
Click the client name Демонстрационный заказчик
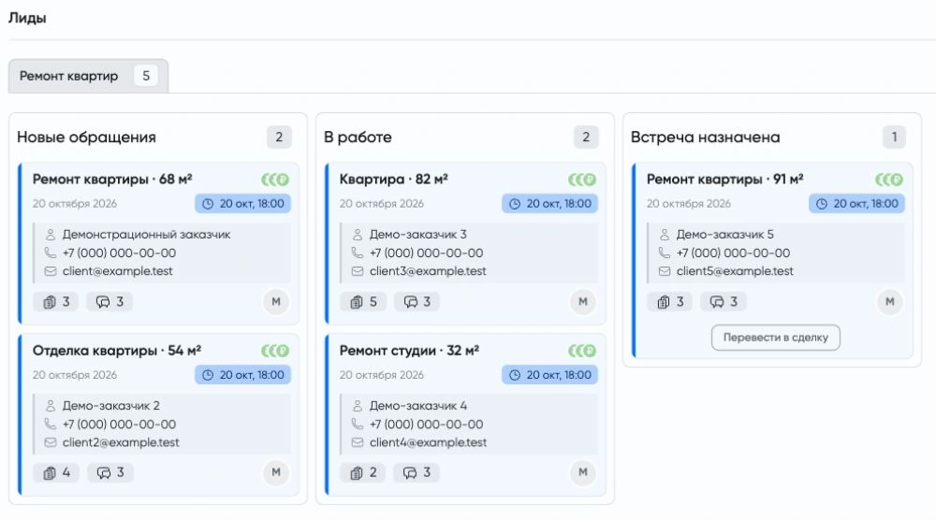coord(146,235)
